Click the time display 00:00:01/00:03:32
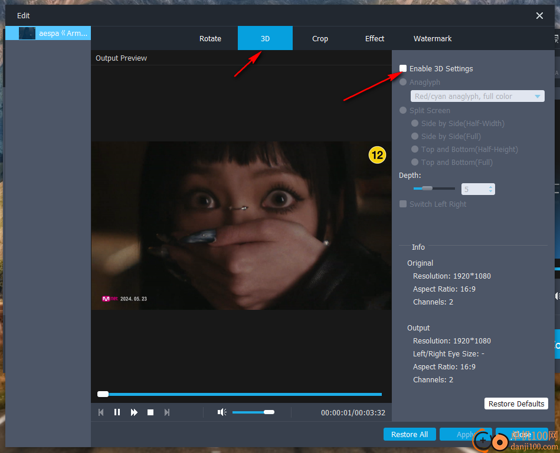 point(353,413)
